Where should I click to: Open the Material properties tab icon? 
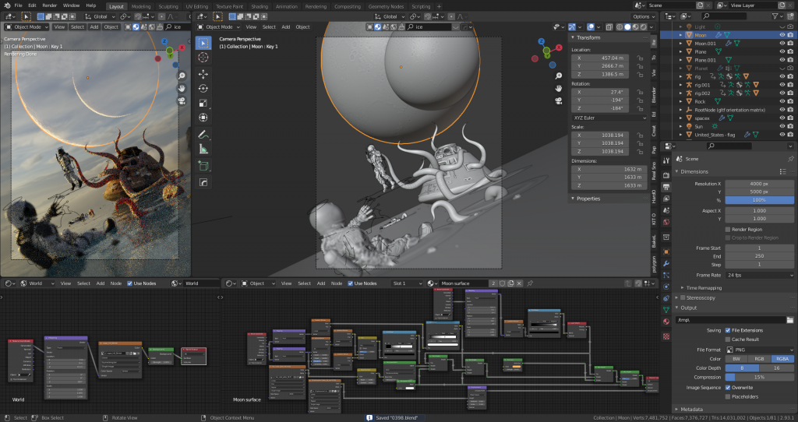point(666,322)
